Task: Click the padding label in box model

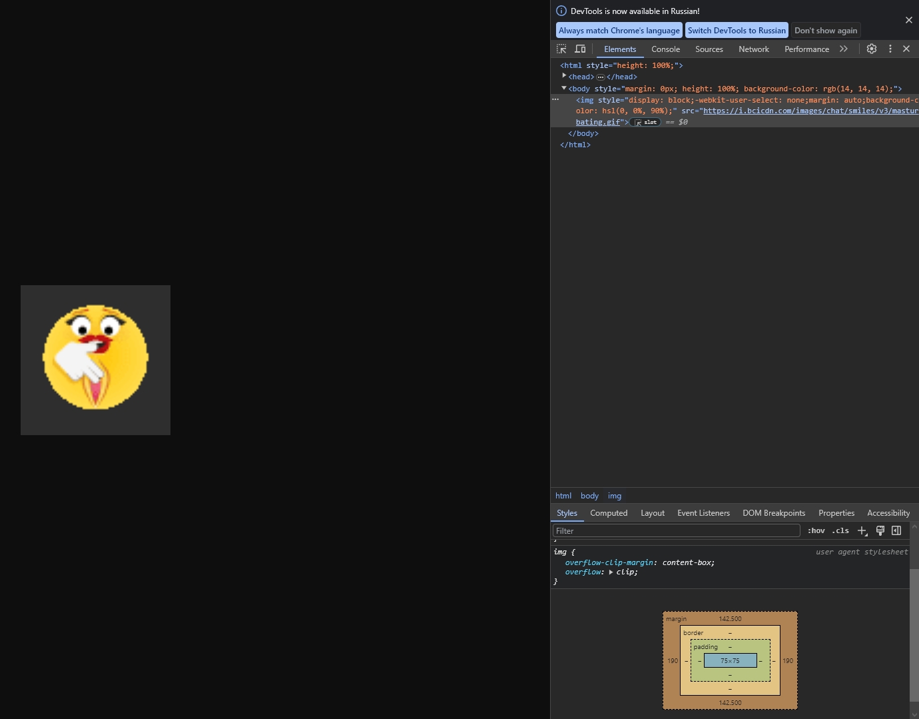Action: click(x=705, y=647)
